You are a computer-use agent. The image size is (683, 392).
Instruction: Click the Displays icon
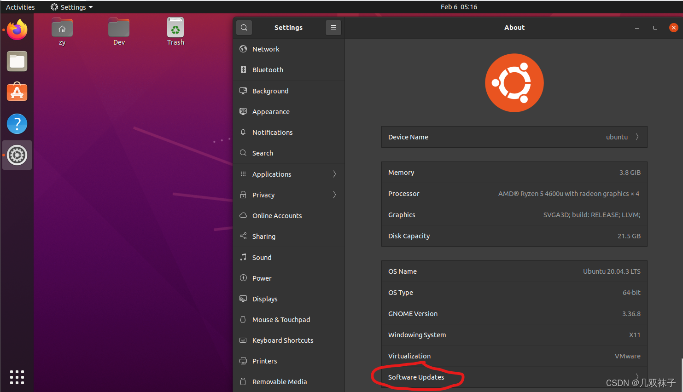click(243, 299)
